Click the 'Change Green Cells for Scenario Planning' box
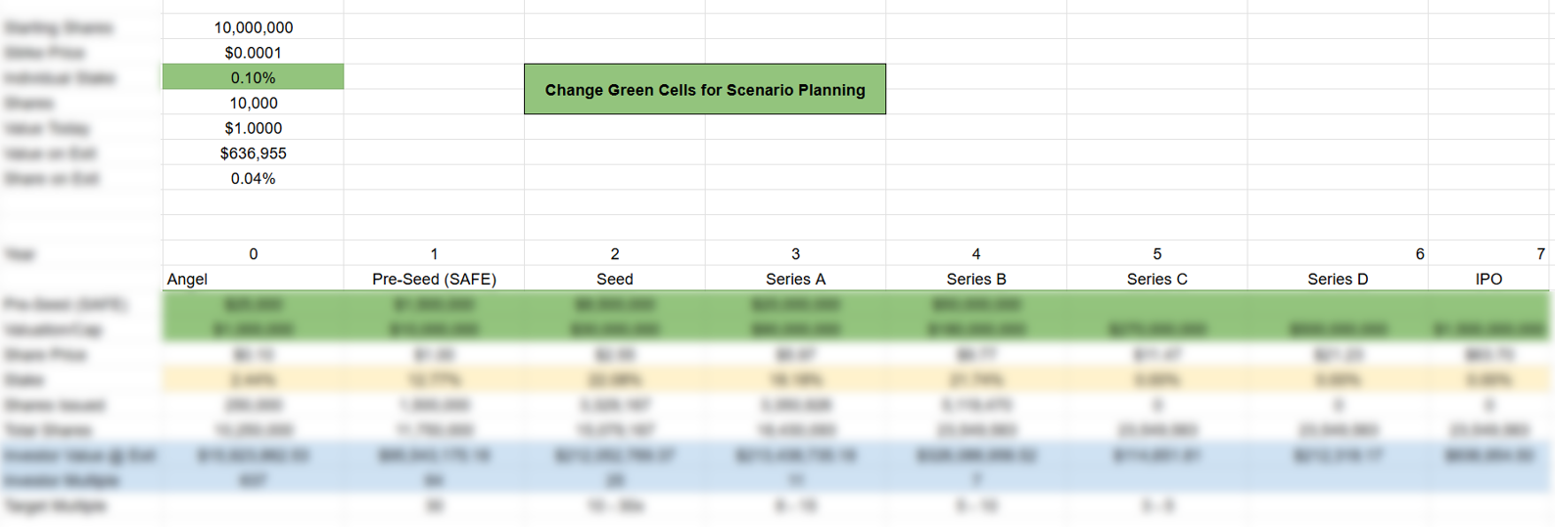 704,89
